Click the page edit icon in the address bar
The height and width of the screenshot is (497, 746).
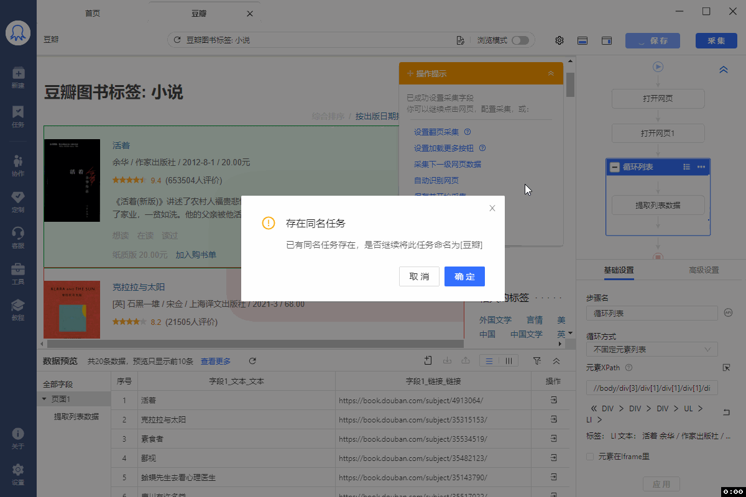(460, 40)
